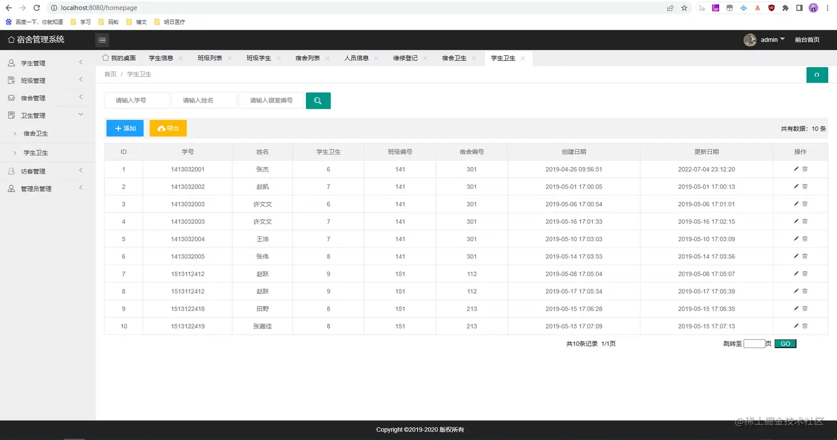Click the 学生卫生 column header
Screen dimensions: 837x440
328,152
